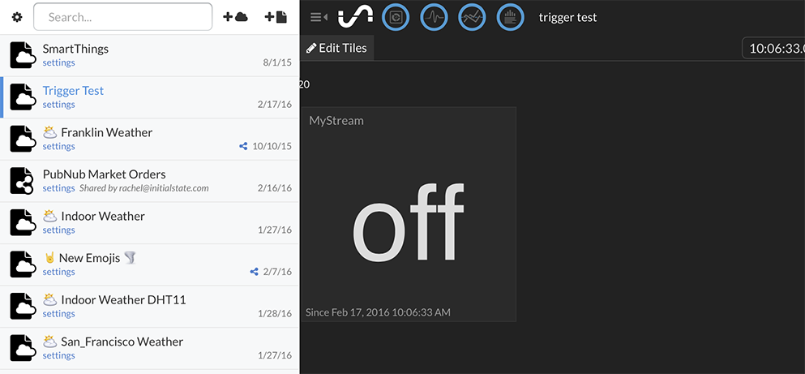
Task: Select the PubNub Market Orders bucket
Action: pos(104,174)
